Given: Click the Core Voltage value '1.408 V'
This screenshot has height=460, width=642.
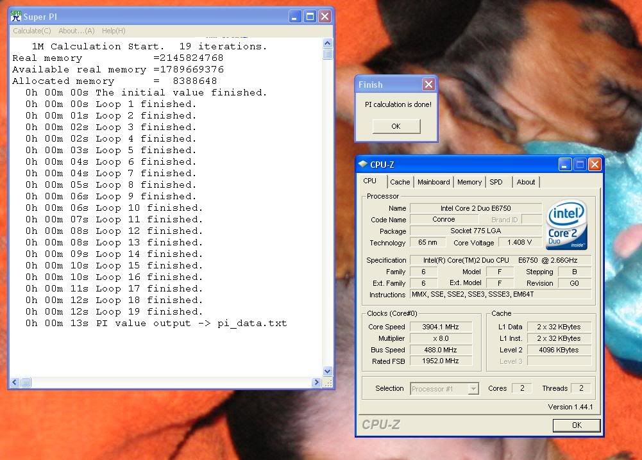Looking at the screenshot, I should click(x=520, y=242).
